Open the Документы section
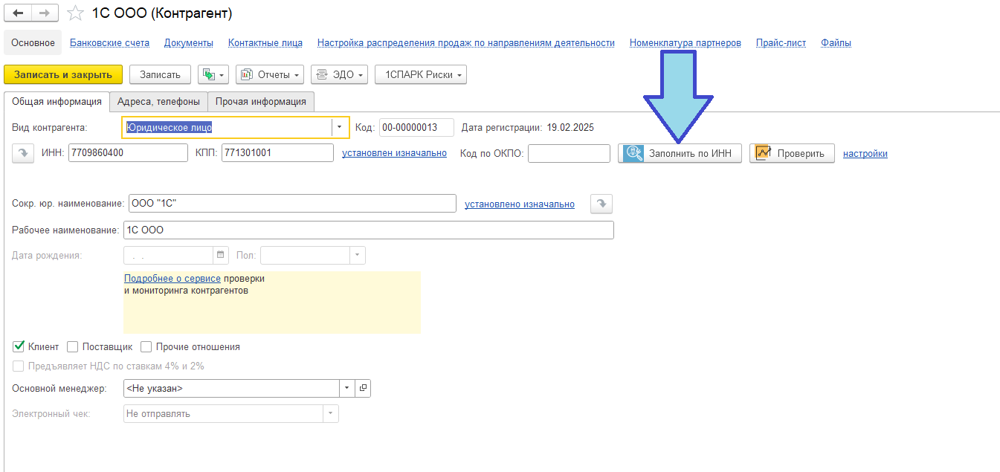Image resolution: width=1000 pixels, height=472 pixels. pyautogui.click(x=189, y=42)
